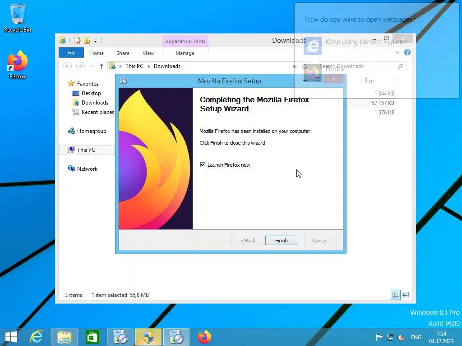Click the Explorer Forward navigation arrow

point(80,66)
